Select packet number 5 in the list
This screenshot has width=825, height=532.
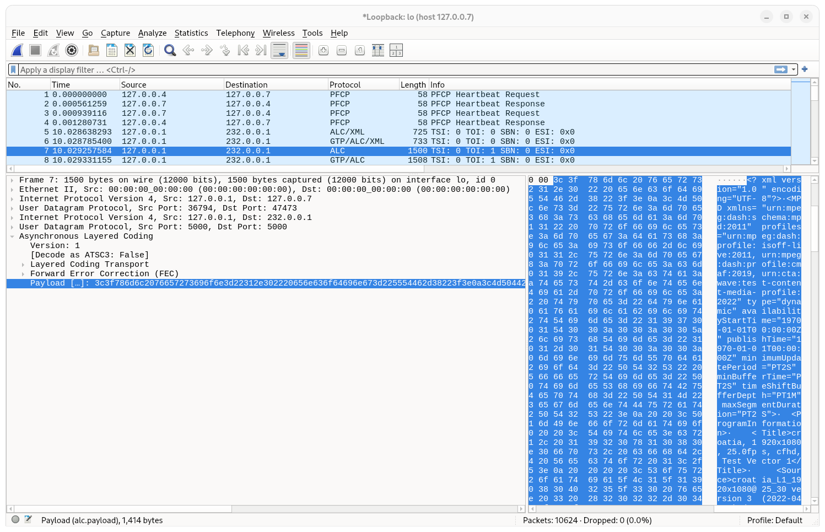(x=220, y=132)
